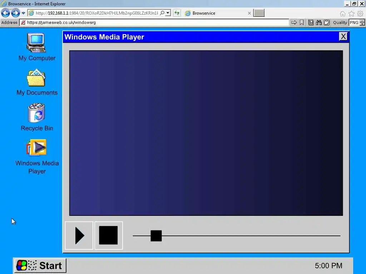
Task: Go back with Internet Explorer back arrow
Action: coord(5,13)
